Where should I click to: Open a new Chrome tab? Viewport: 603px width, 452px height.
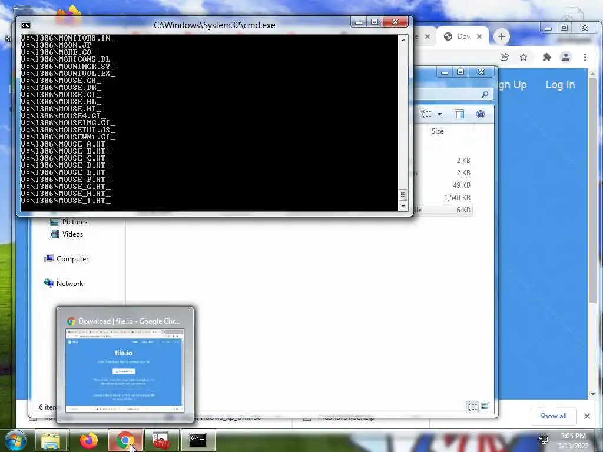501,36
